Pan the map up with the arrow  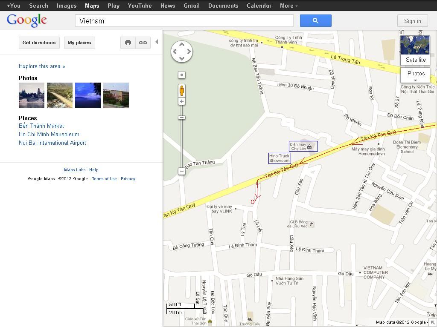[x=182, y=44]
